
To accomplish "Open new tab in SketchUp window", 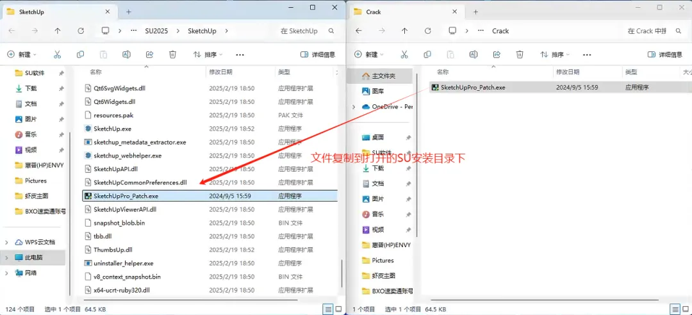I will pos(128,12).
